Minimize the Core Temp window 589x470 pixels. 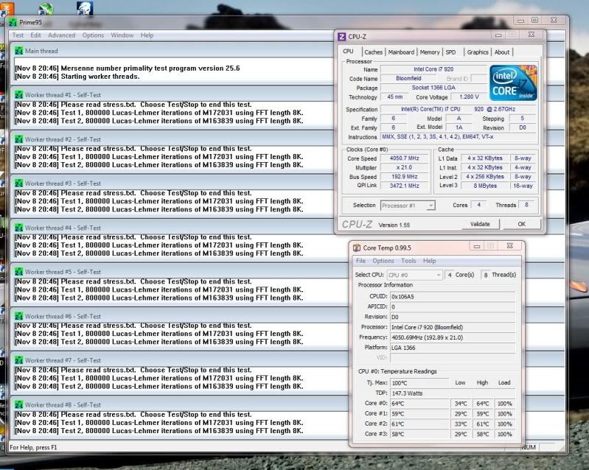click(x=477, y=246)
